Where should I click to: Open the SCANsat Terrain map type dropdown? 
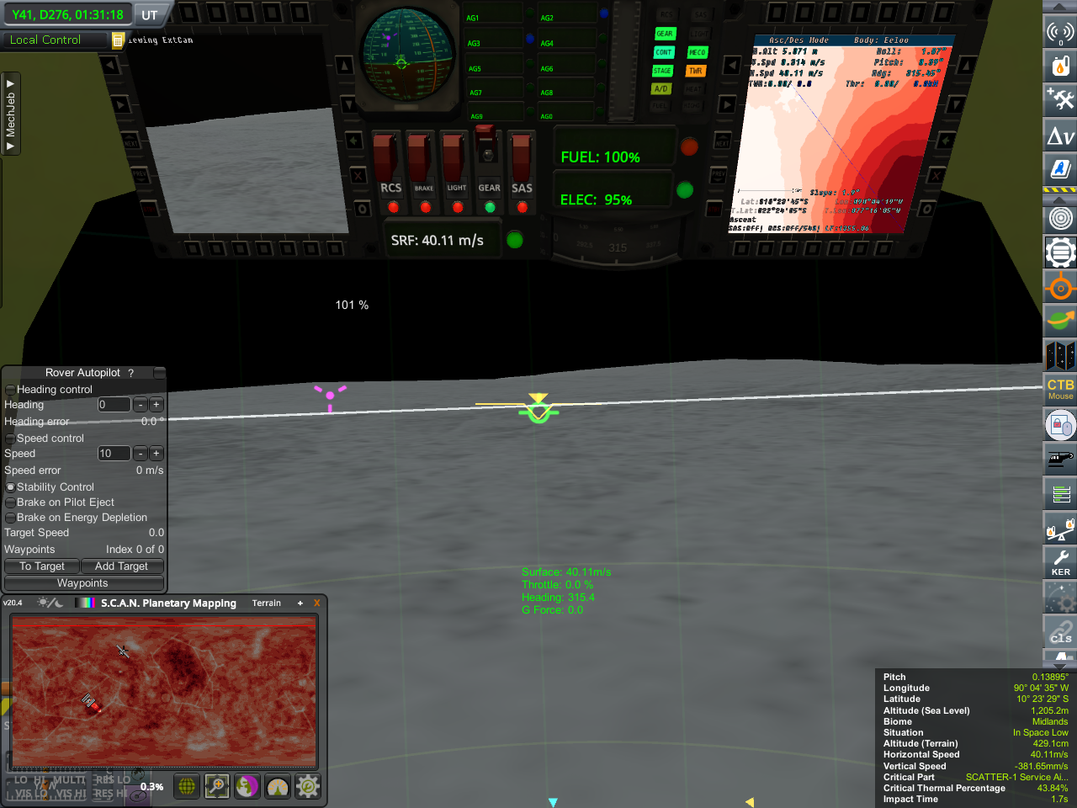[267, 603]
